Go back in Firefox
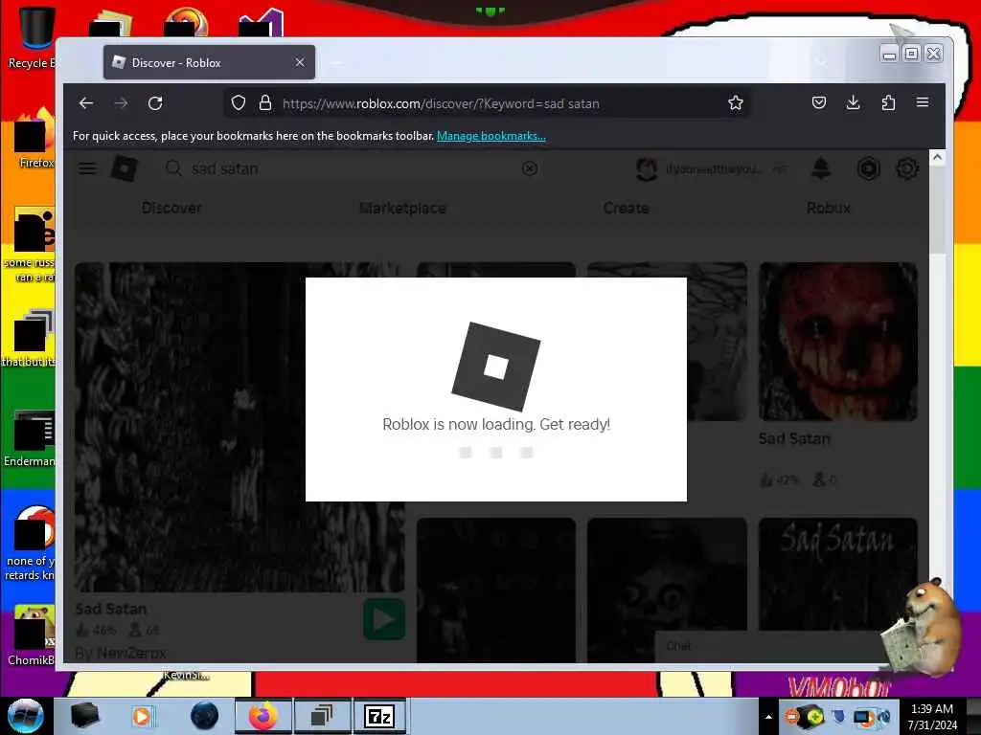 (86, 103)
